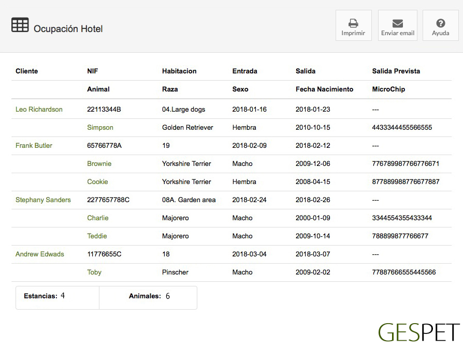Open Andrew Edwads client record
The image size is (463, 350).
(40, 254)
